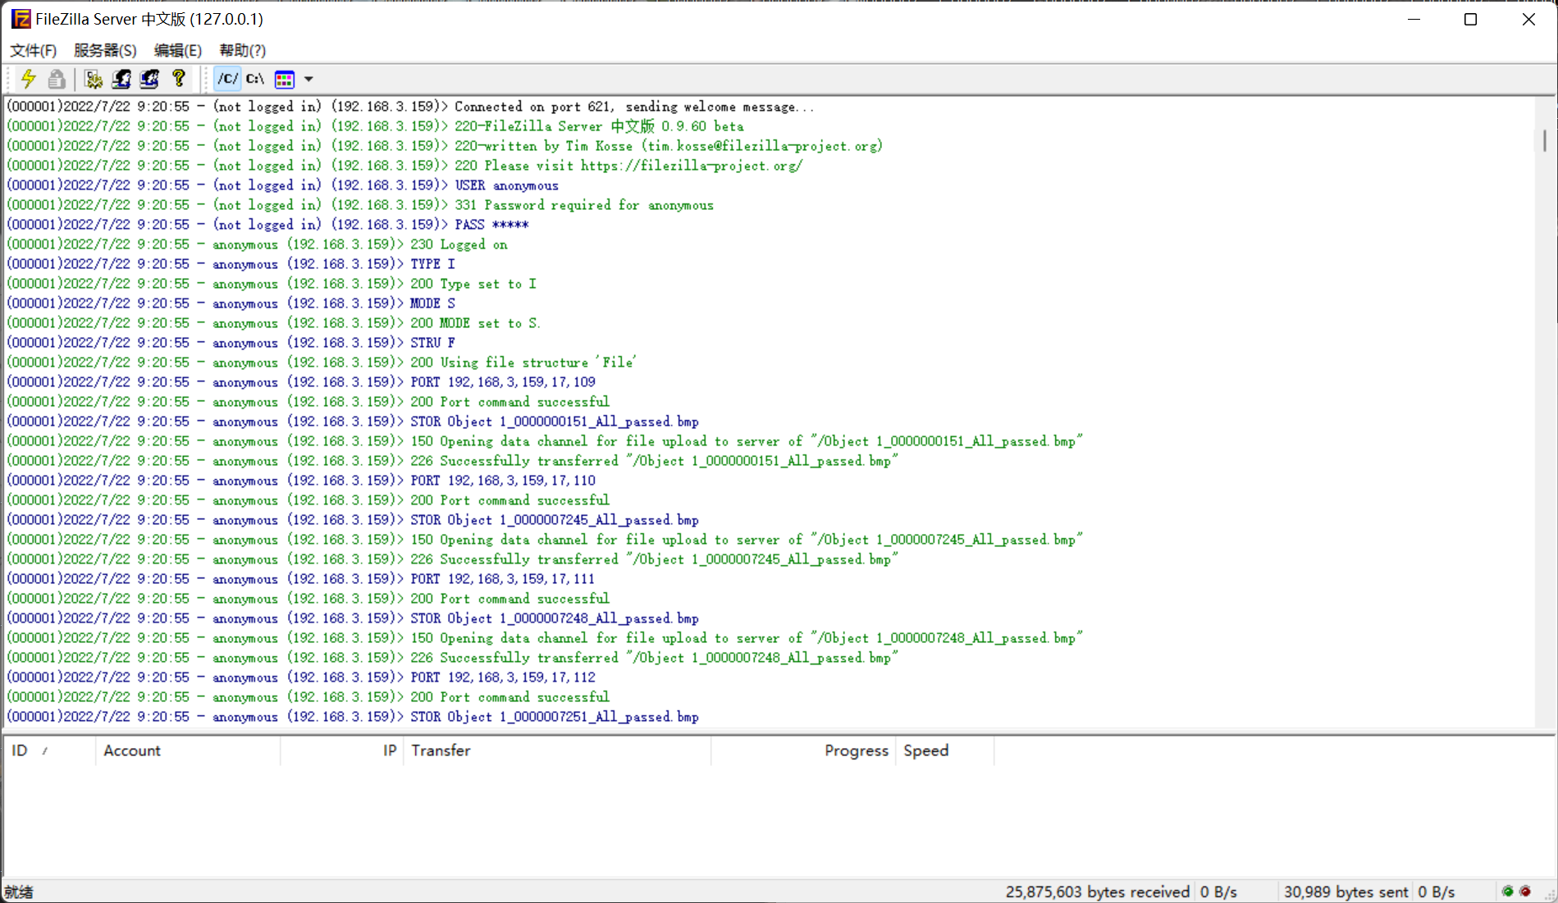Viewport: 1558px width, 903px height.
Task: Select the '230 Logged on' log line
Action: (258, 244)
